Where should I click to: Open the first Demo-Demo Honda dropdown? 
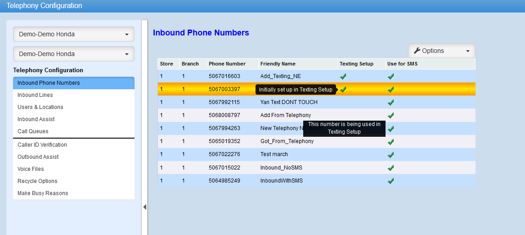pyautogui.click(x=74, y=34)
